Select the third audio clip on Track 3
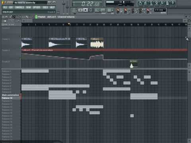Screen dimensions: 191x143 point(82,43)
